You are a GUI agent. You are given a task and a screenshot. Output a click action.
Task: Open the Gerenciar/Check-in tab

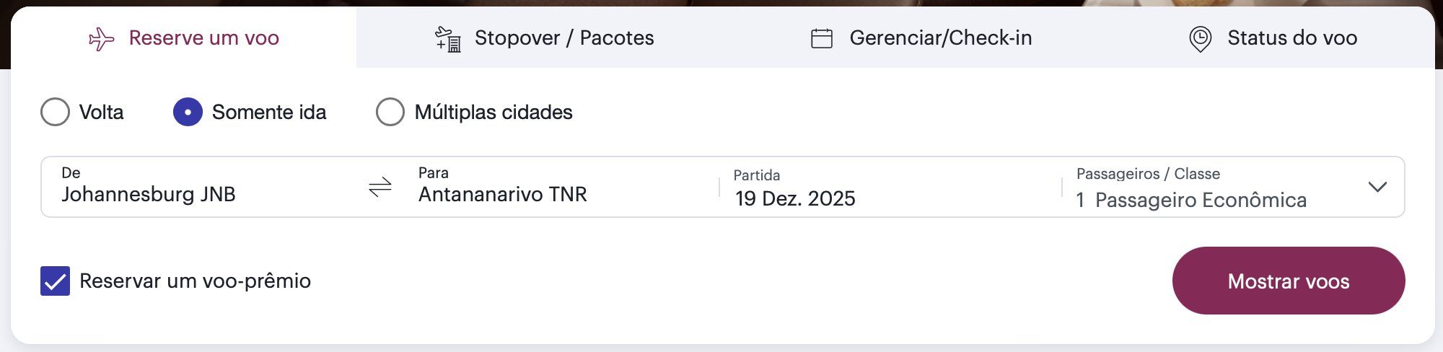pos(921,38)
